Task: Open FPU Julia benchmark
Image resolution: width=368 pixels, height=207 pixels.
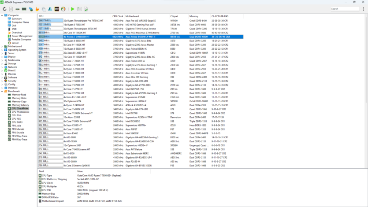Action: coord(16,126)
